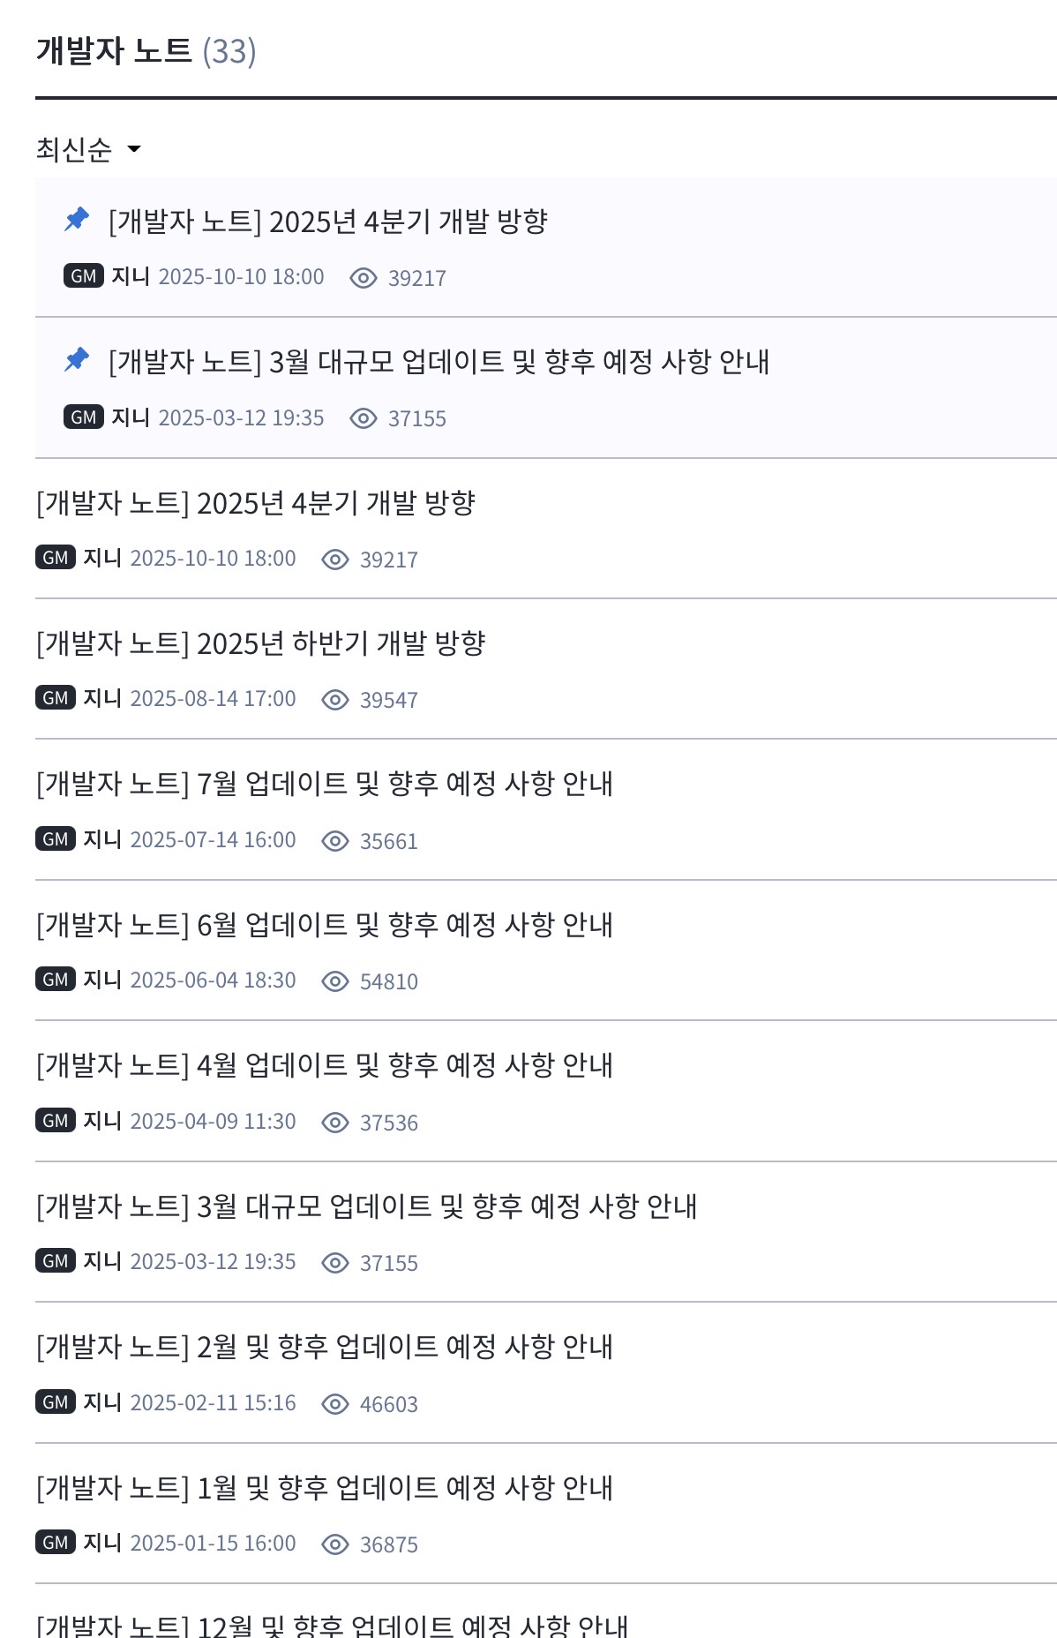Click the eye icon beside 46603 views
Image resolution: width=1057 pixels, height=1638 pixels.
[335, 1404]
